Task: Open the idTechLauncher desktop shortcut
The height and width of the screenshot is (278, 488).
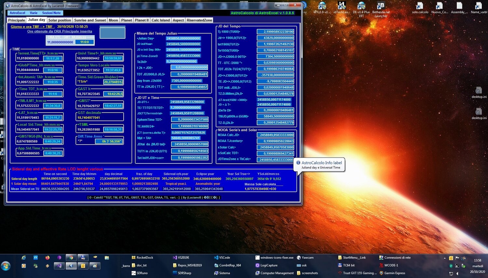Action: click(342, 8)
